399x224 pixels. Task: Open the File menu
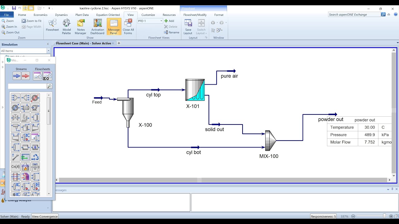click(x=7, y=15)
